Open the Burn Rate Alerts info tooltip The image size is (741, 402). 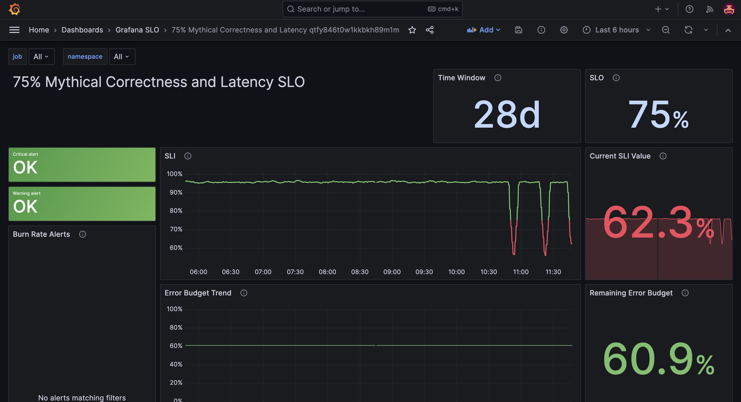tap(83, 234)
